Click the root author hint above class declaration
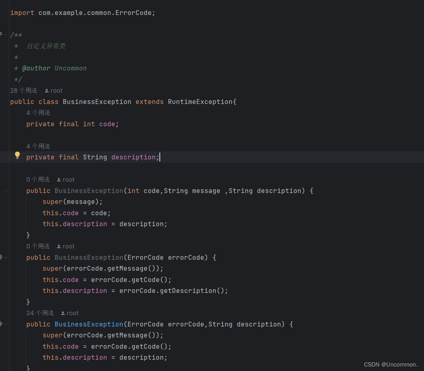Image resolution: width=424 pixels, height=371 pixels. tap(53, 91)
